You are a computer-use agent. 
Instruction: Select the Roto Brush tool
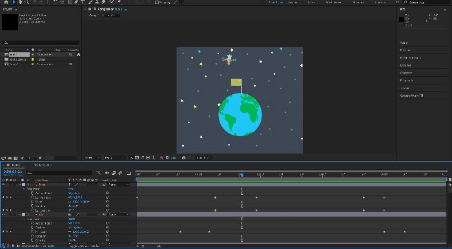tap(112, 2)
